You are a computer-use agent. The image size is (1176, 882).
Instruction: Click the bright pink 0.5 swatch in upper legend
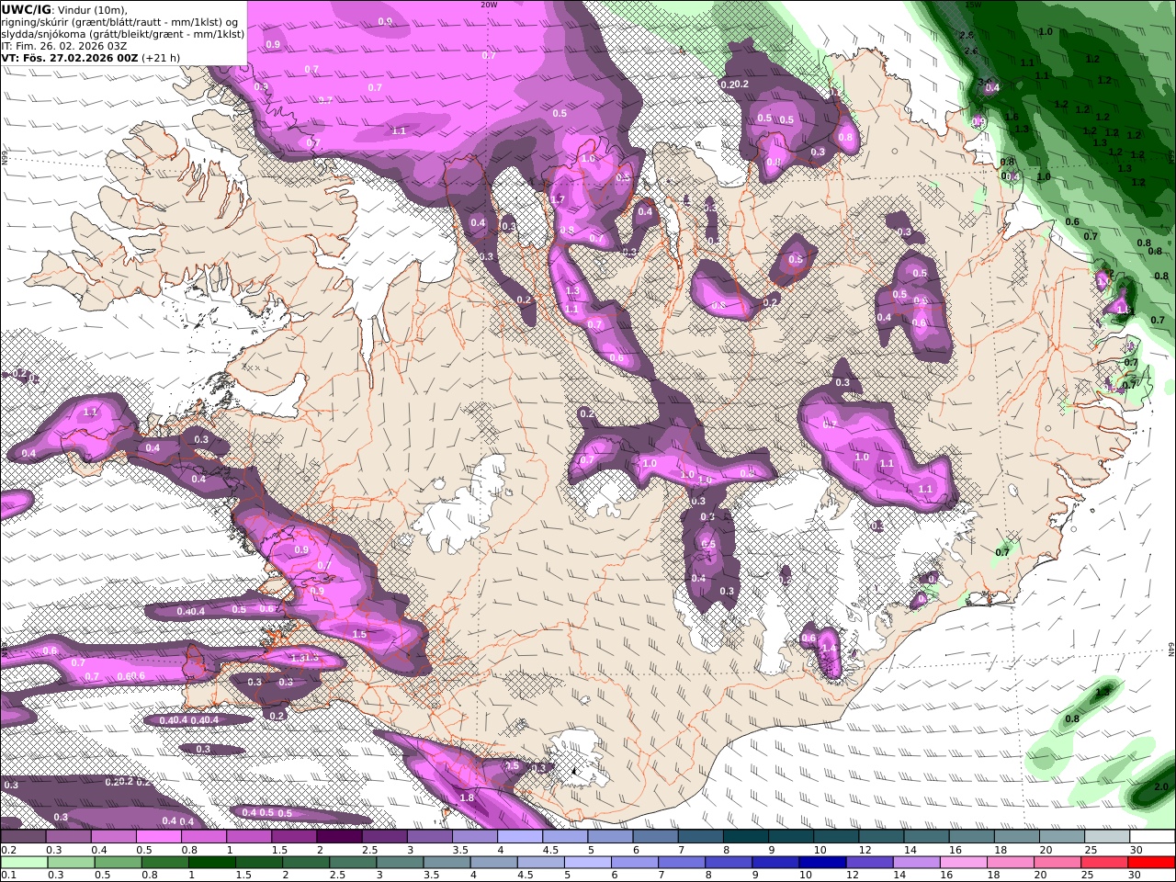(158, 836)
